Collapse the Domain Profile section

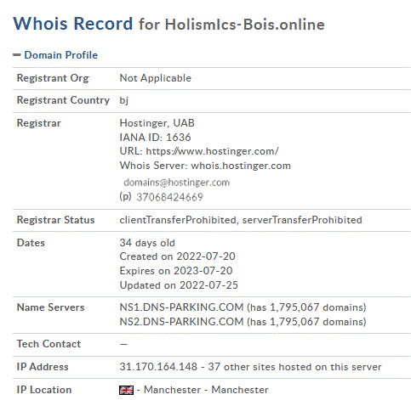click(60, 55)
